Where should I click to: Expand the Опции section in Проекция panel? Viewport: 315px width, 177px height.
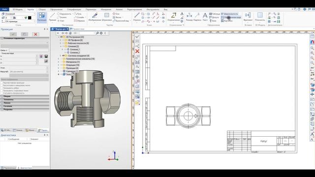[25, 96]
